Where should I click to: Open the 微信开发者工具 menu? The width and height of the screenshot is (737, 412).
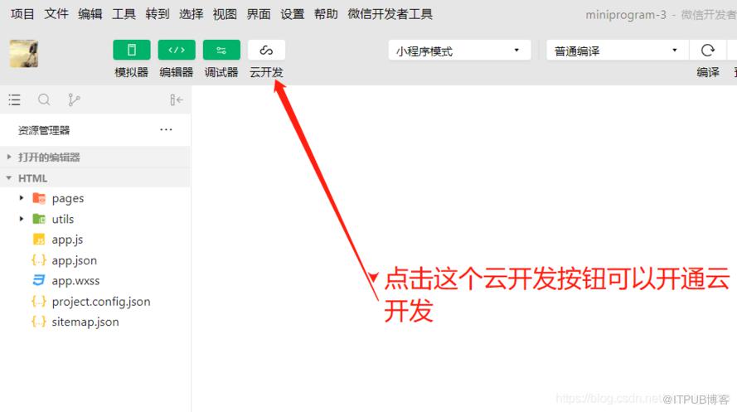tap(390, 14)
